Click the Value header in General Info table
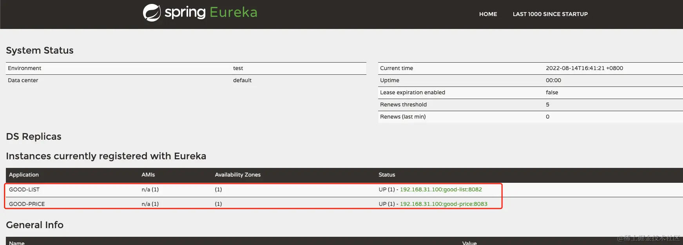The image size is (683, 245). tap(469, 243)
